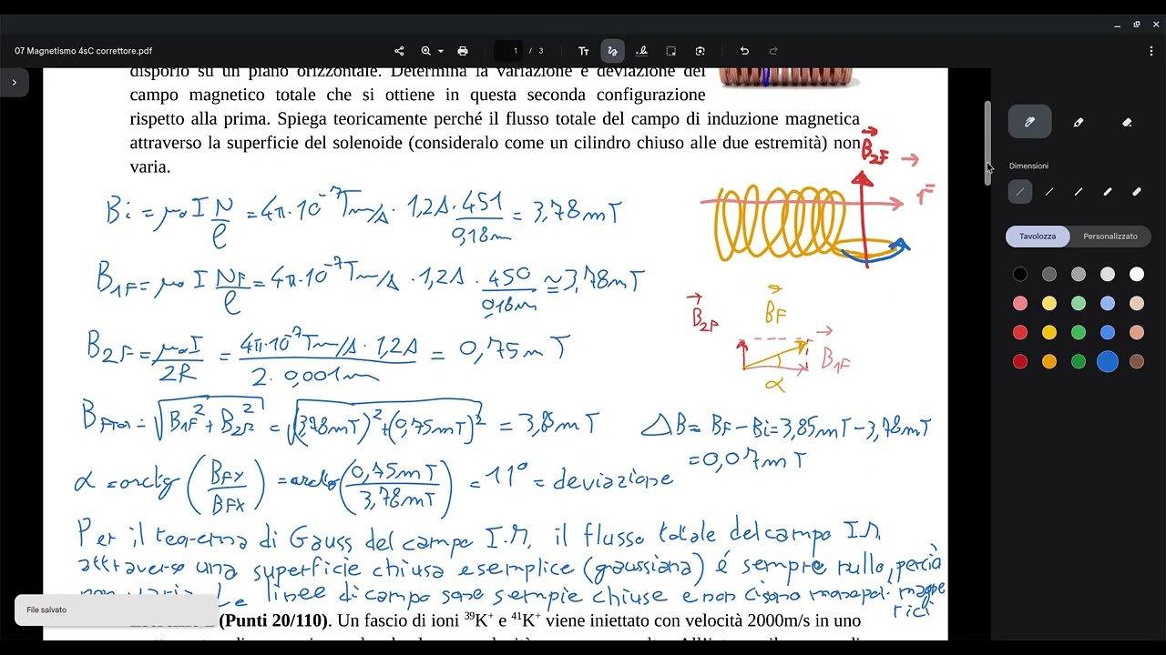Click the vertical document scrollbar thumb
The image size is (1166, 655).
point(987,143)
